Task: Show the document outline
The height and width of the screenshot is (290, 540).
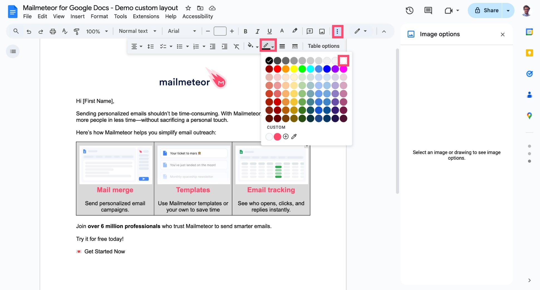Action: (x=13, y=51)
